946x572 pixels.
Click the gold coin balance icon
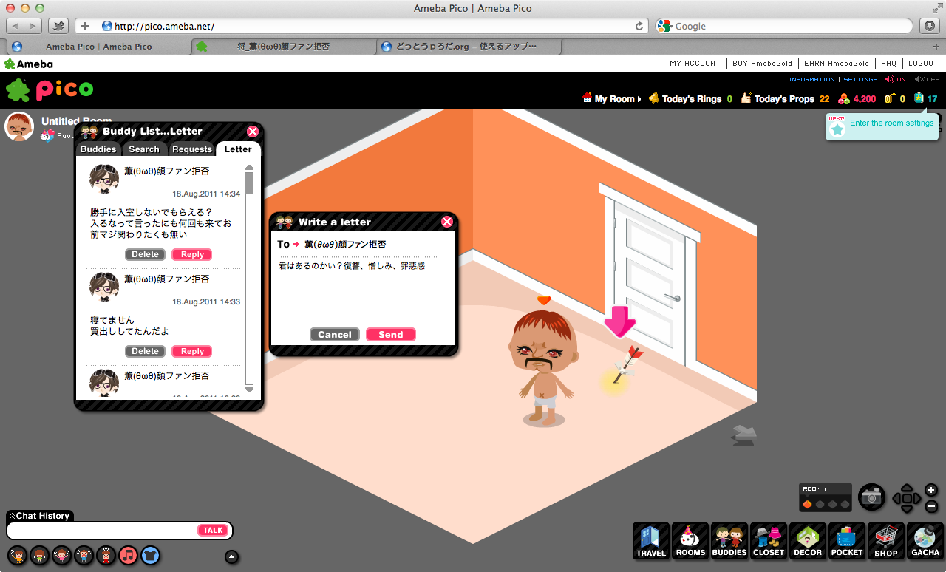point(890,98)
